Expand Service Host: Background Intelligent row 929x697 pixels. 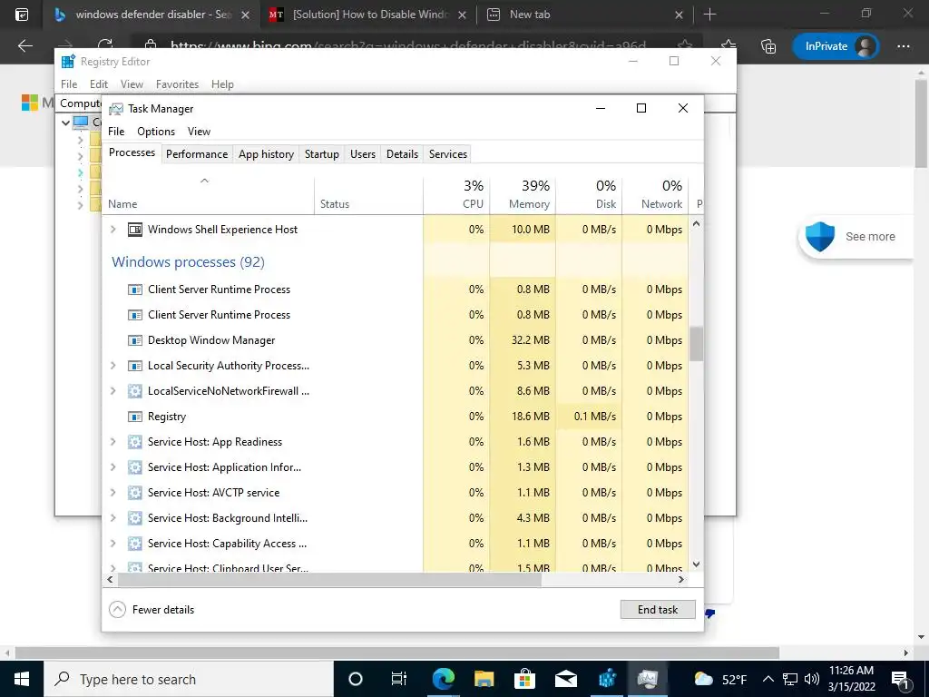pyautogui.click(x=113, y=518)
